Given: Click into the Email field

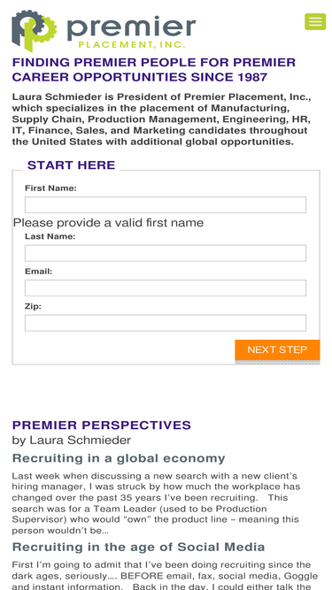Looking at the screenshot, I should [x=166, y=287].
